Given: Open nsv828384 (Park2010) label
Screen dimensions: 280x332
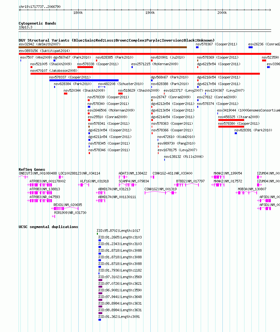Looking at the screenshot, I should tap(73, 84).
